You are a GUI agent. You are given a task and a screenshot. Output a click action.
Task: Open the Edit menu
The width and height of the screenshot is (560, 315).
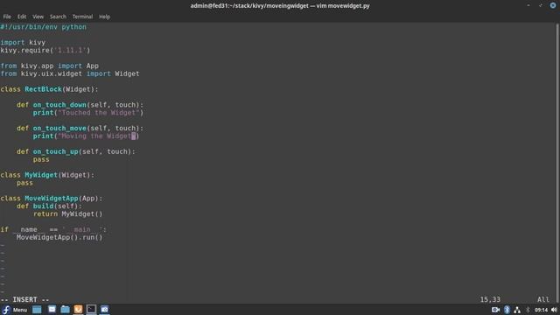[22, 17]
